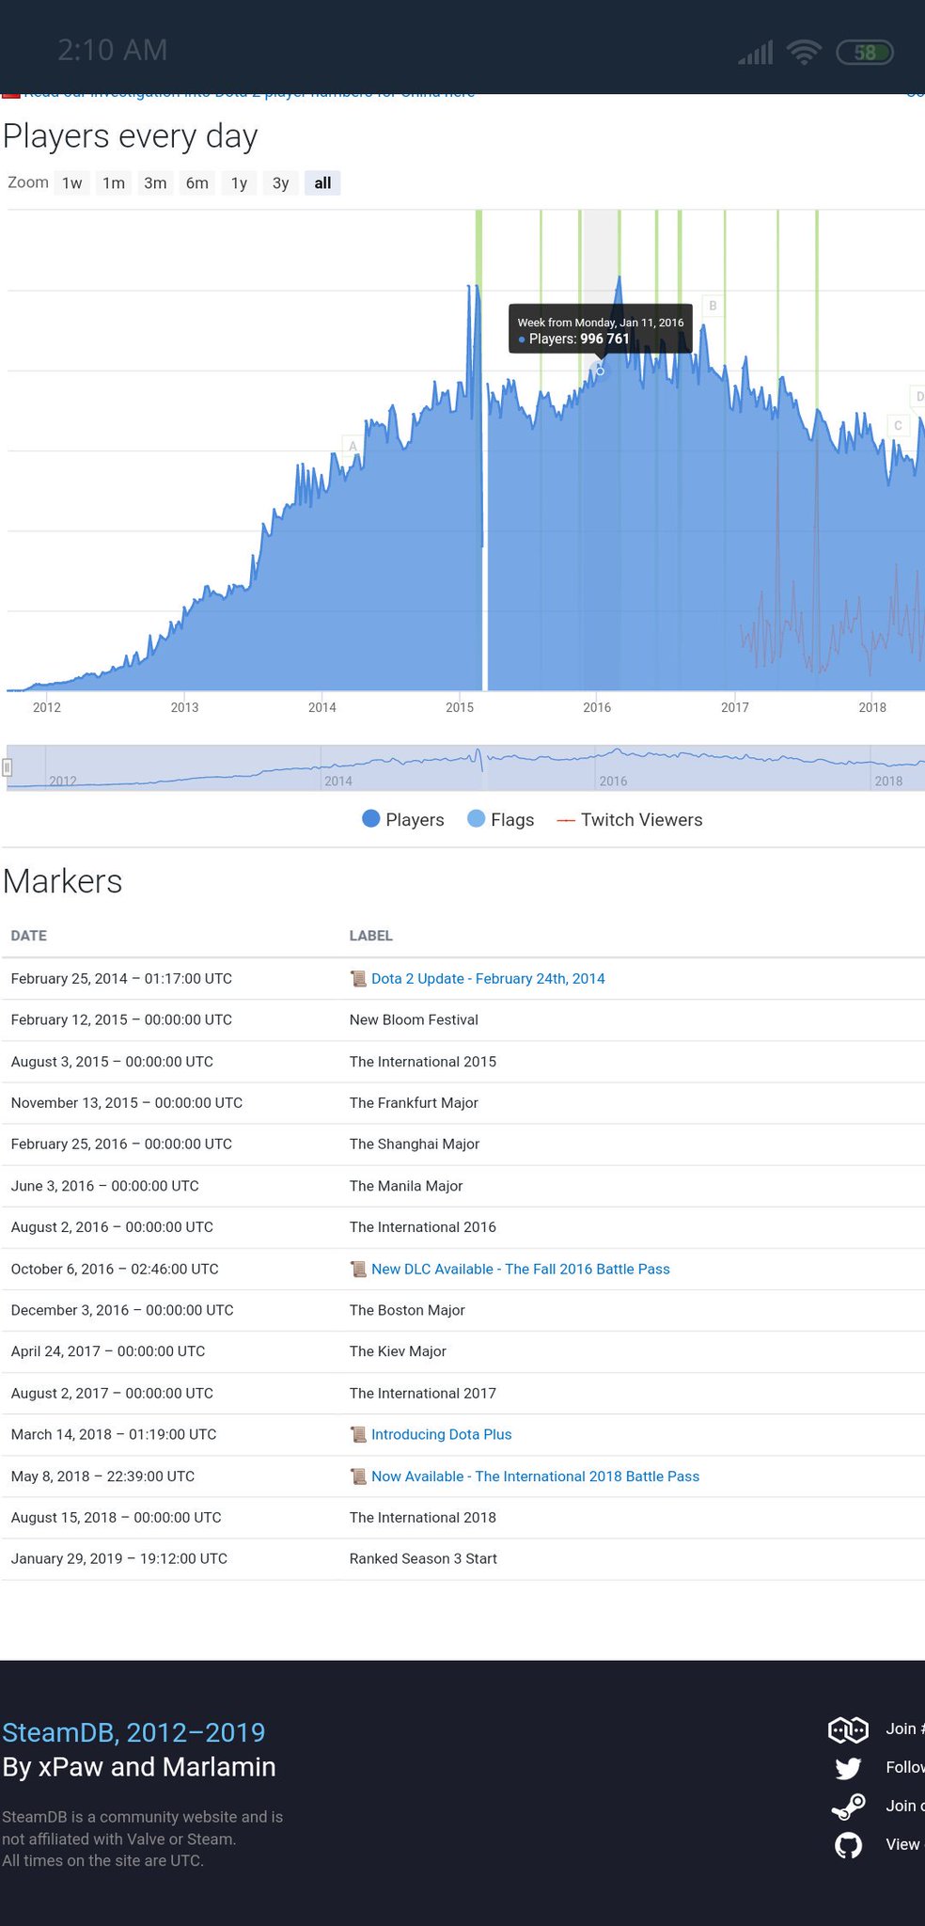
Task: Toggle the Twitch Viewers legend item
Action: pos(630,819)
